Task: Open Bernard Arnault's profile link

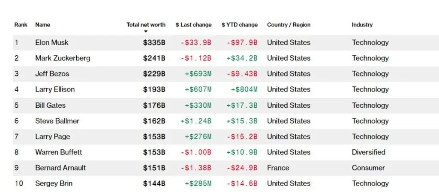Action: (60, 168)
